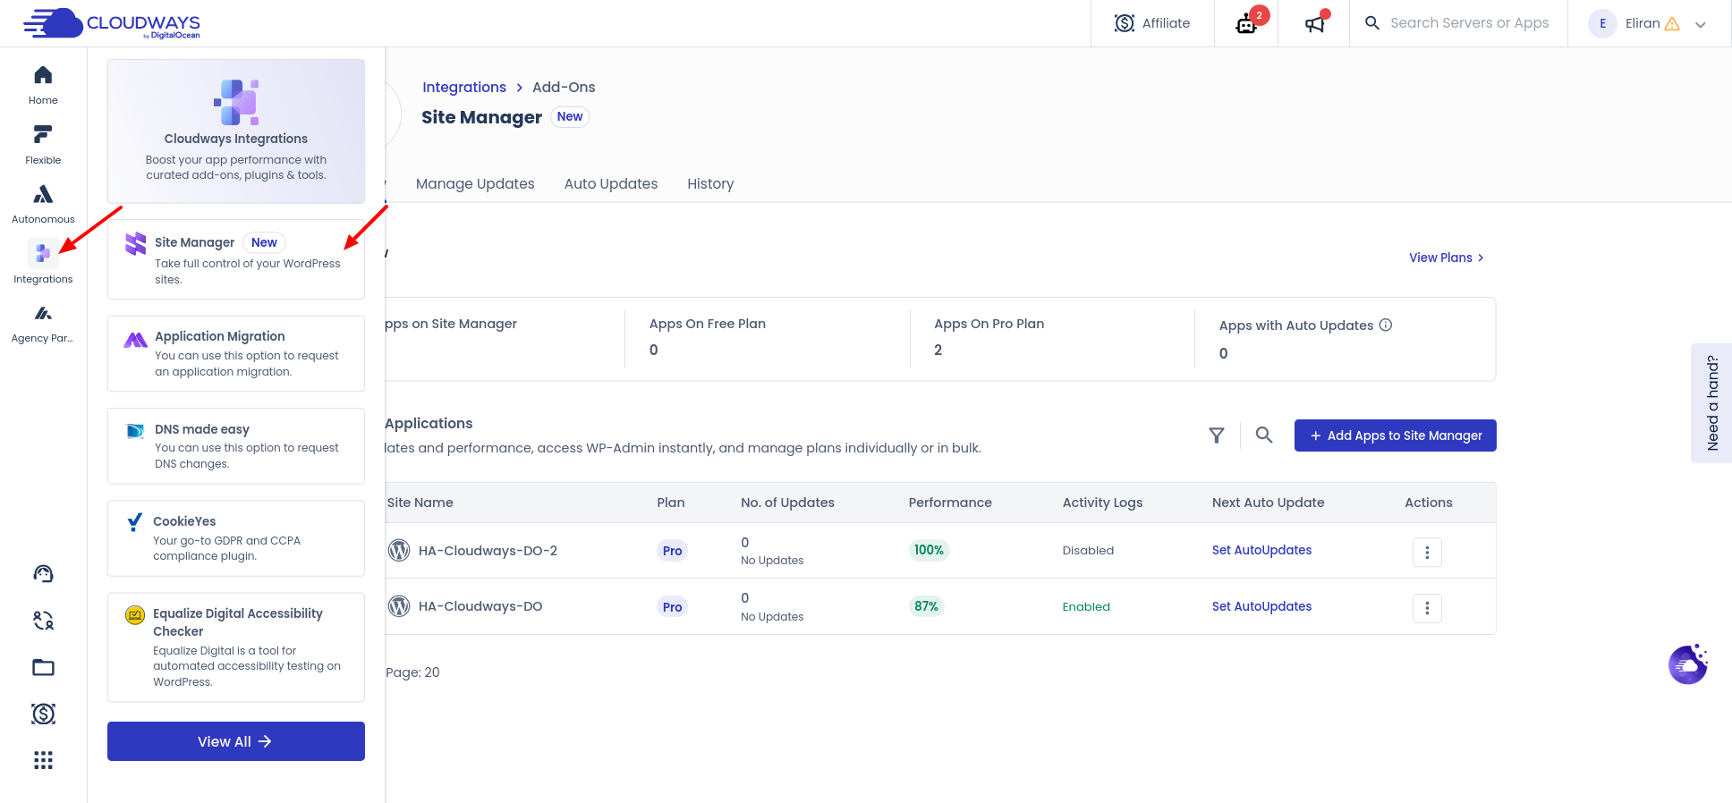
Task: Open the DNS made easy card
Action: click(x=236, y=445)
